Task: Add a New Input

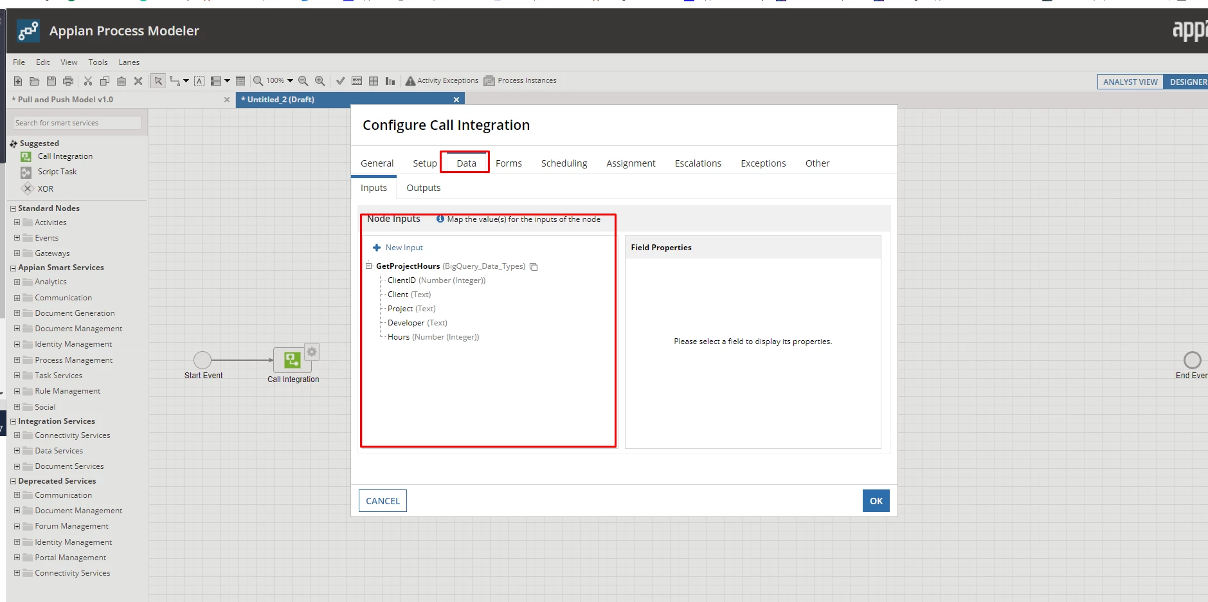Action: click(399, 248)
